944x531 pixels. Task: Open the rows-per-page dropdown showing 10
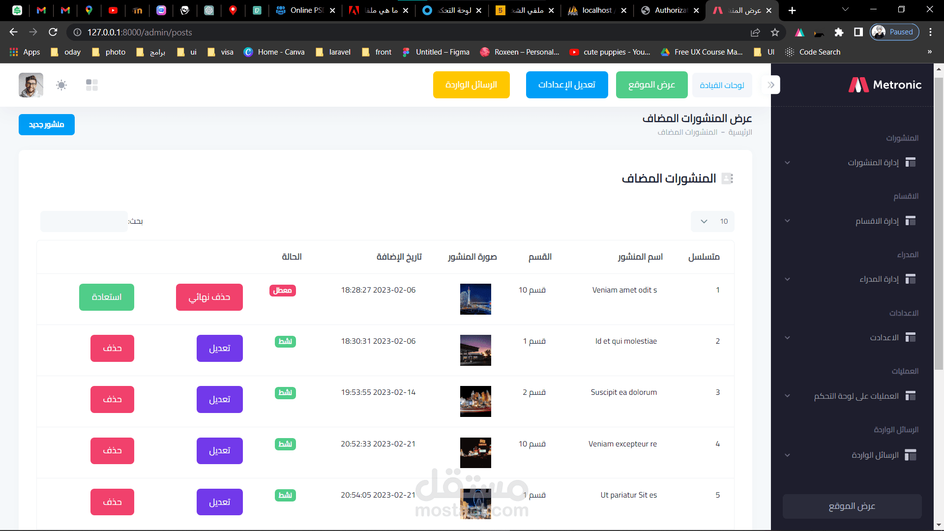tap(712, 221)
